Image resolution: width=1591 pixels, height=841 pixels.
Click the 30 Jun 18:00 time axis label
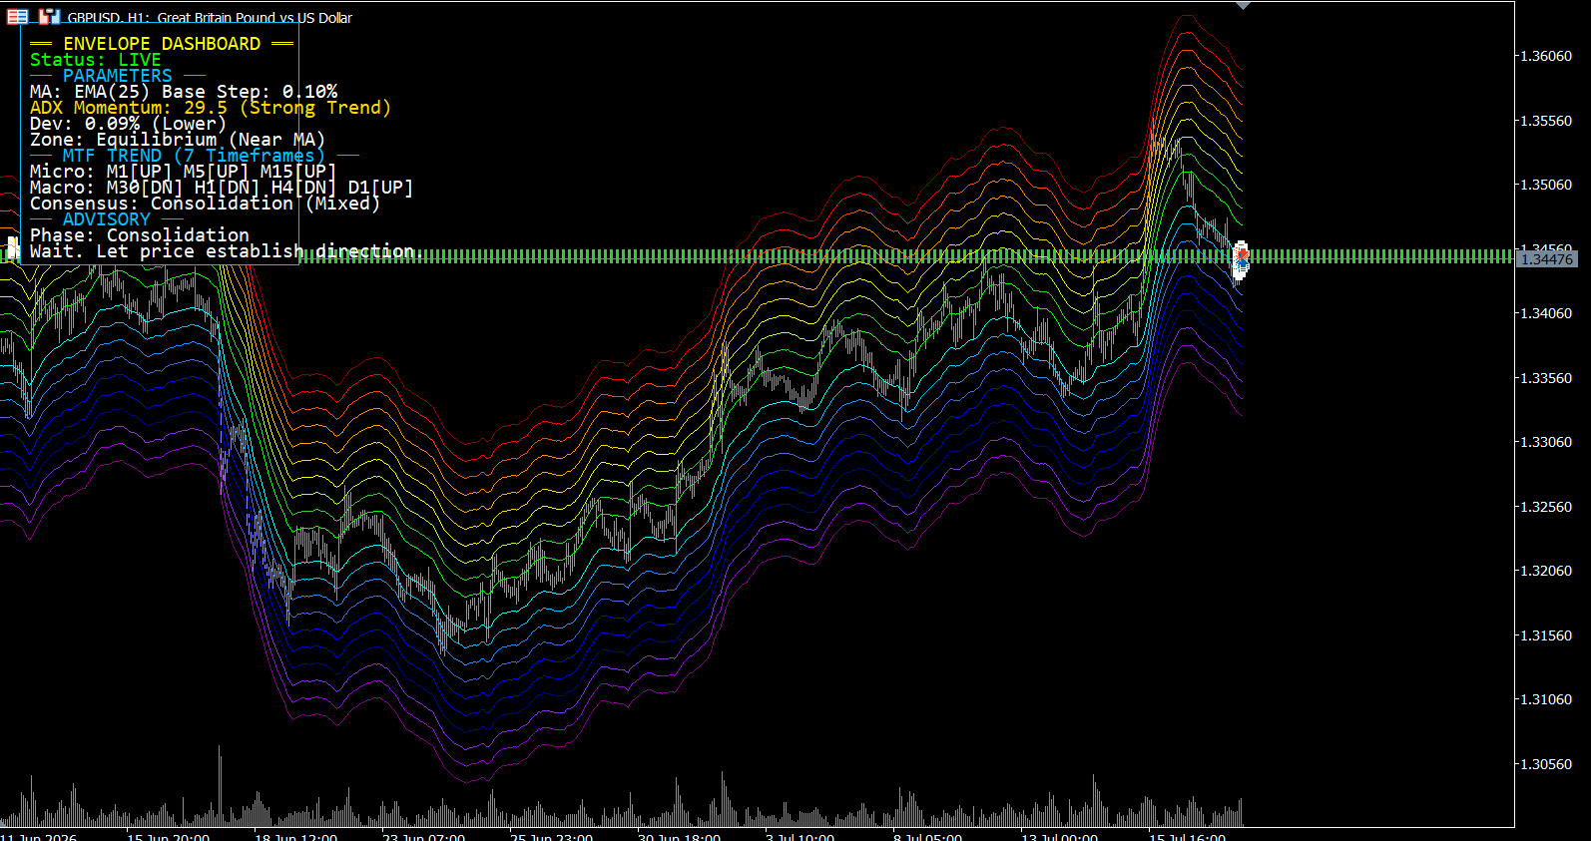pyautogui.click(x=679, y=837)
